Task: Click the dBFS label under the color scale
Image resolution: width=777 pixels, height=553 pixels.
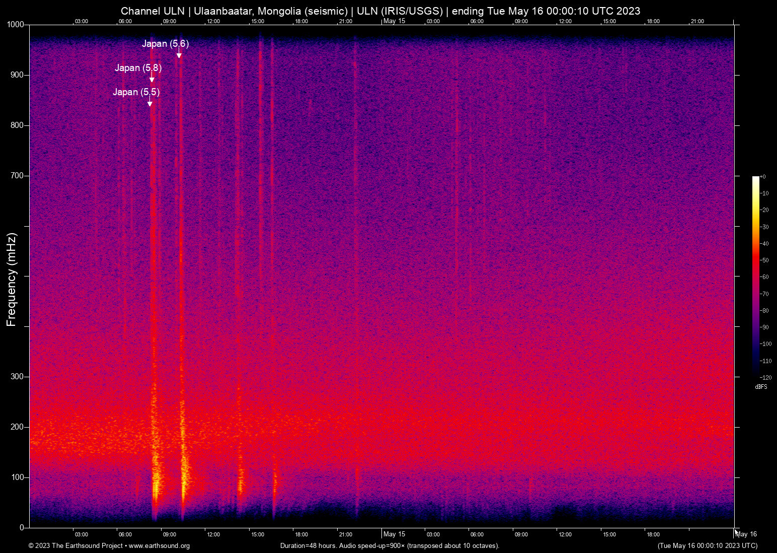Action: click(761, 387)
